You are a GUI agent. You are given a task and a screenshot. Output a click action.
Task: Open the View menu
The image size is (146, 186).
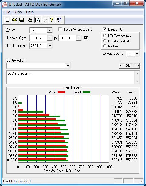click(18, 12)
